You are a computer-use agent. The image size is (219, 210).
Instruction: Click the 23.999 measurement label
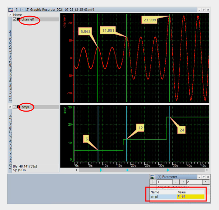point(150,20)
